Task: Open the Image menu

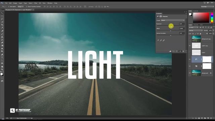Action: (x=15, y=3)
